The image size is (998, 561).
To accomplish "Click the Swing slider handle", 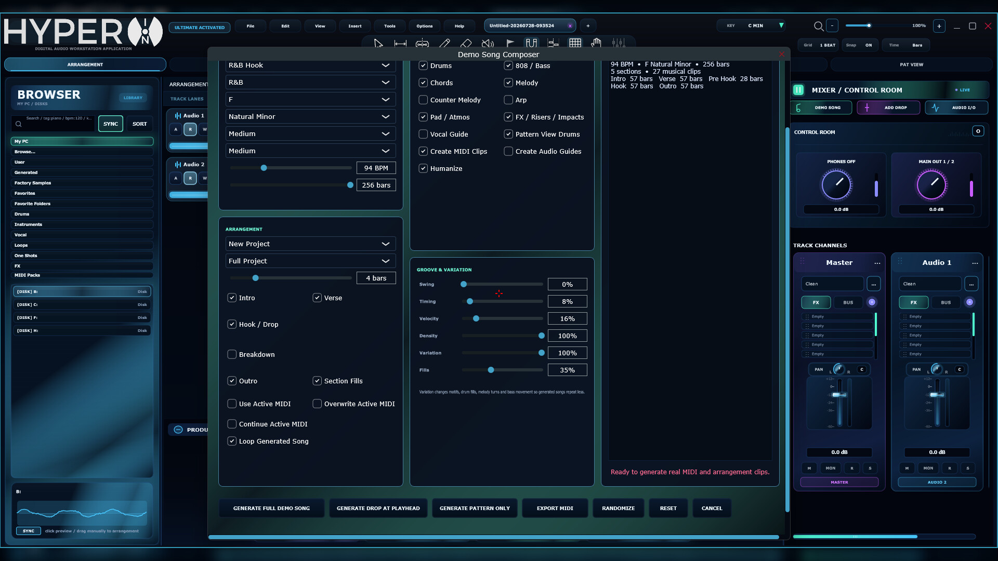I will [x=464, y=284].
